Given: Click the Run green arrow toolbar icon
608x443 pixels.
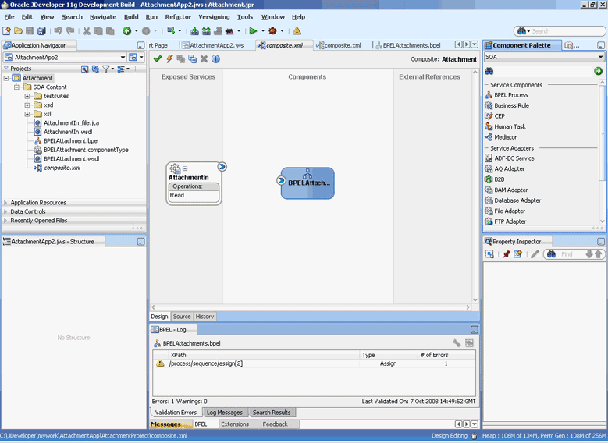Looking at the screenshot, I should (x=252, y=31).
